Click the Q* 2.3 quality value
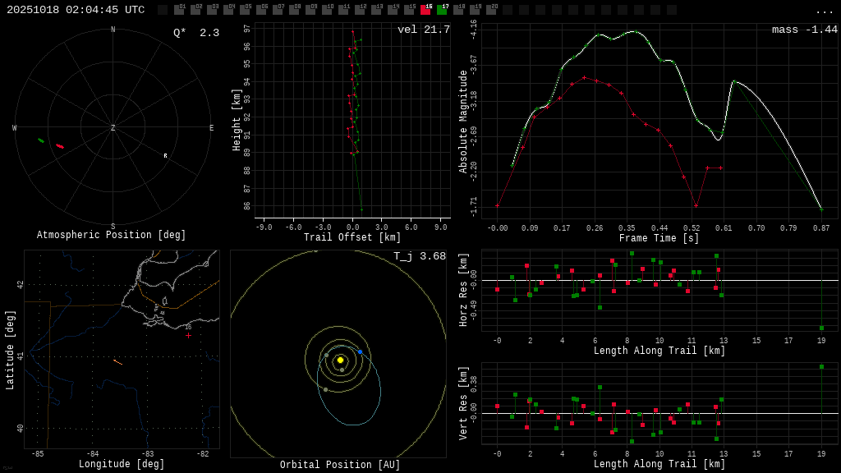The width and height of the screenshot is (841, 473). [196, 33]
